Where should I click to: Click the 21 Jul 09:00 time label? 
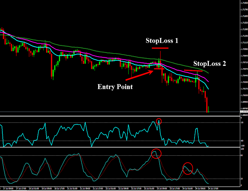tap(85, 189)
